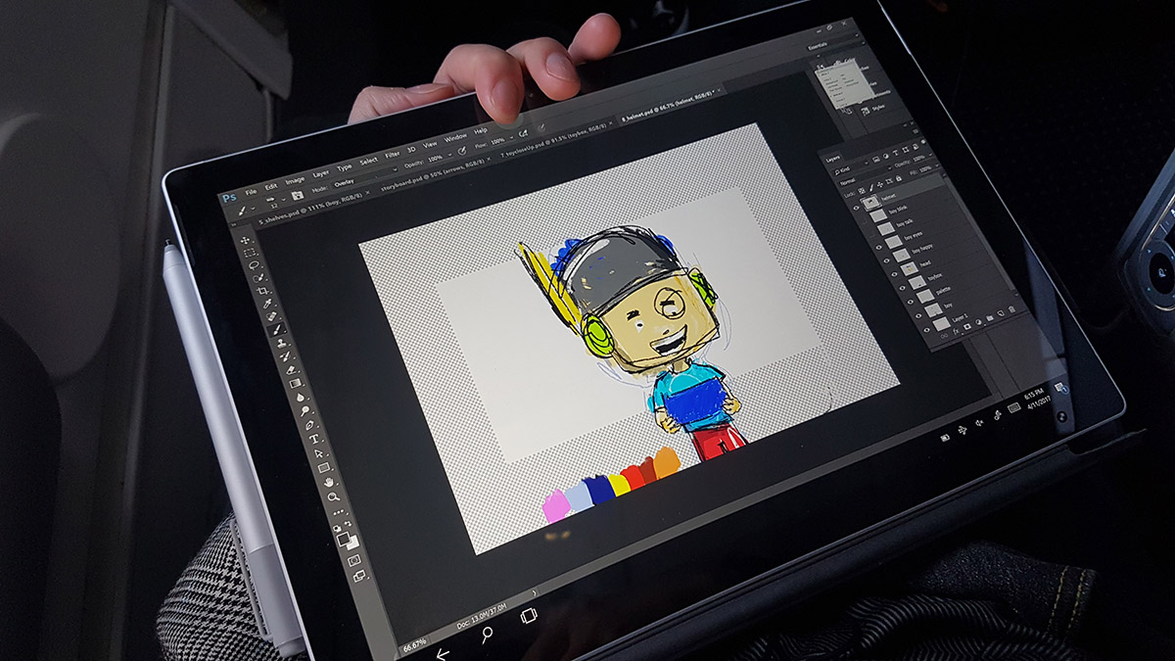Viewport: 1175px width, 661px height.
Task: Select the Crop tool
Action: pos(262,291)
